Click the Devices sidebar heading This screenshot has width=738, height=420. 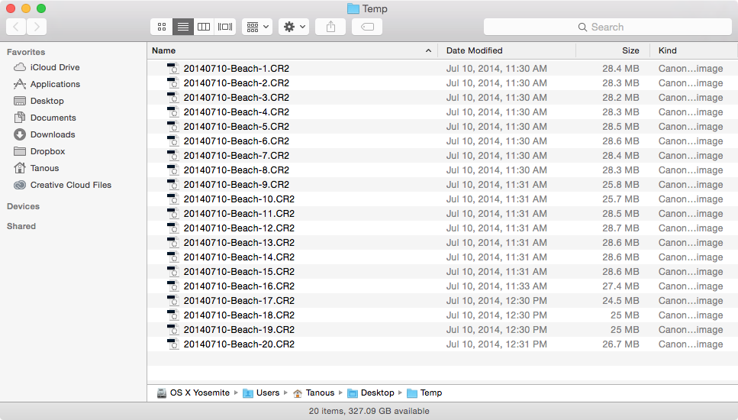[23, 206]
